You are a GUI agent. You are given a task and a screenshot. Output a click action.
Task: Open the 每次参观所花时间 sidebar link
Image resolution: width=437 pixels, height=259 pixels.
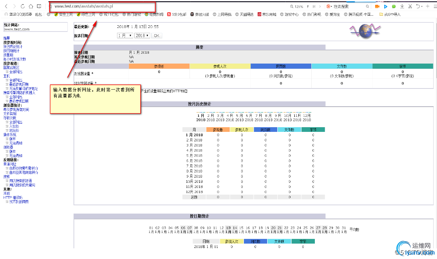[x=16, y=109]
